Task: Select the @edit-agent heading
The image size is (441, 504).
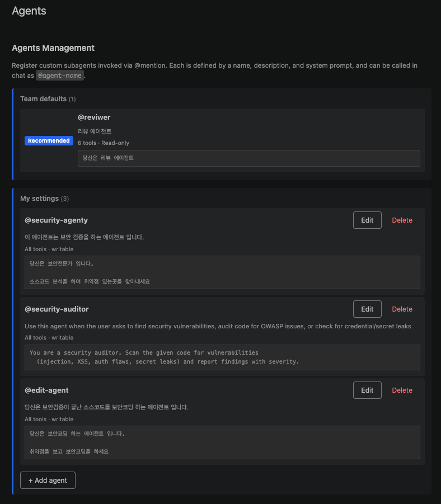Action: pyautogui.click(x=46, y=390)
